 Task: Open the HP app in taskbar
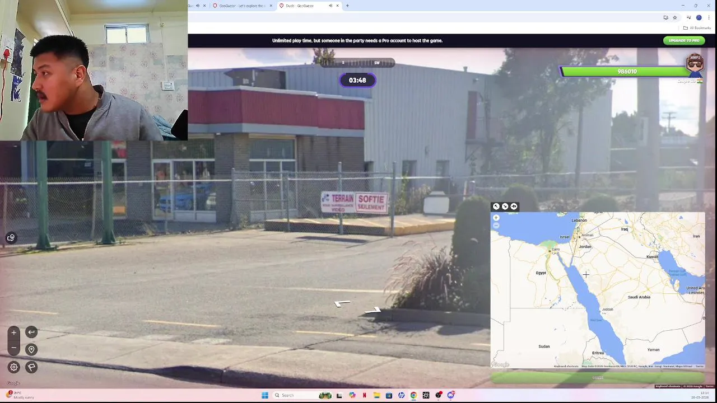[401, 395]
